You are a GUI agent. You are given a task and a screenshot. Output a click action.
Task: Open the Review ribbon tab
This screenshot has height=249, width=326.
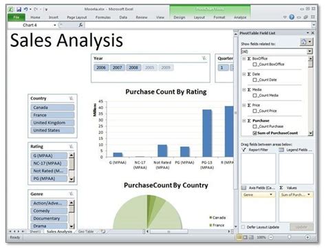(142, 17)
